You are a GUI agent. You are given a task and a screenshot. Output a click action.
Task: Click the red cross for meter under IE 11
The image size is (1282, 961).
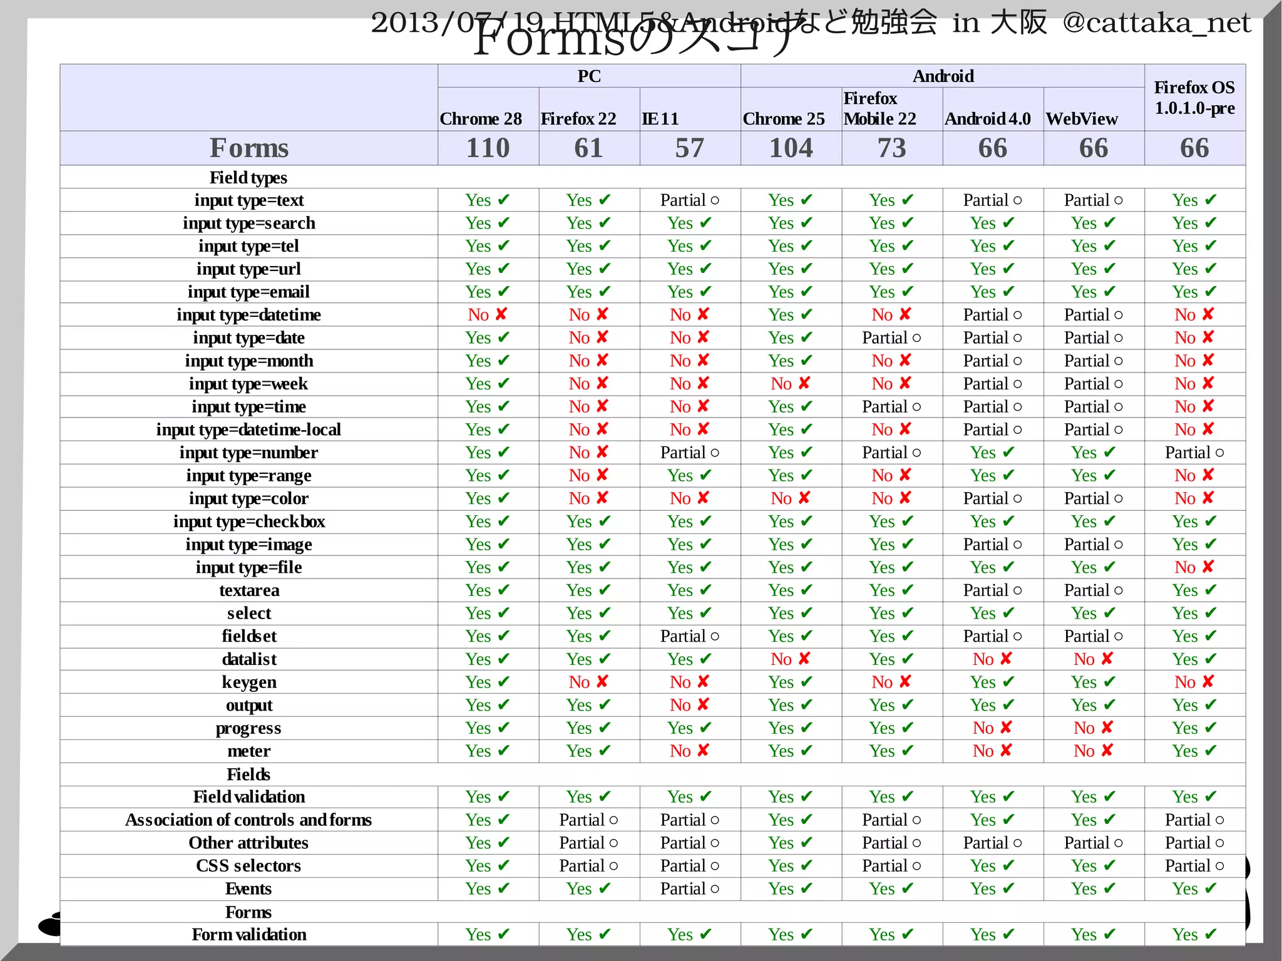(x=703, y=750)
